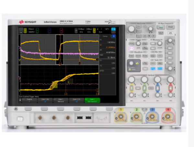Open the top-left on-screen menu dropdown

(x=21, y=30)
